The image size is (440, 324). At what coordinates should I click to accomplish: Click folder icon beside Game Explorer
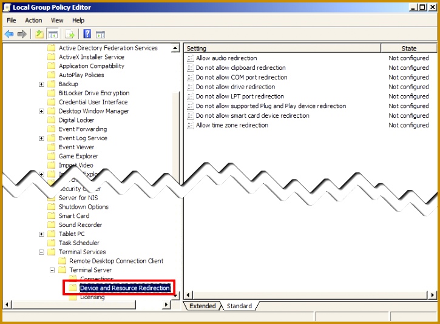coord(51,156)
